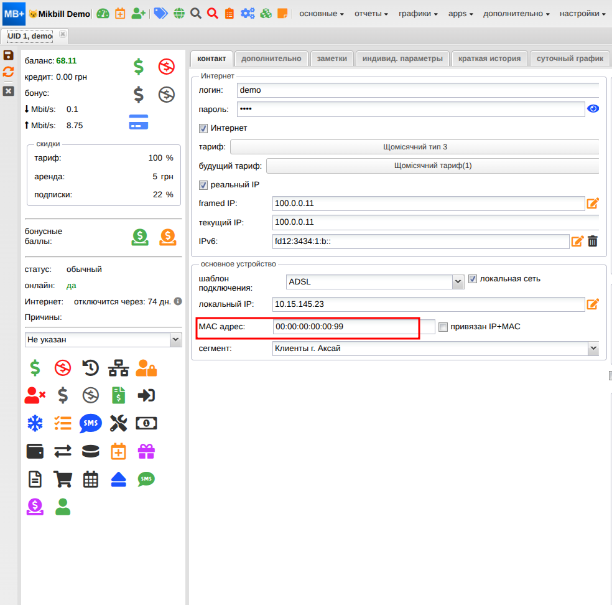Click the blue credit card icon
612x605 pixels.
click(139, 122)
